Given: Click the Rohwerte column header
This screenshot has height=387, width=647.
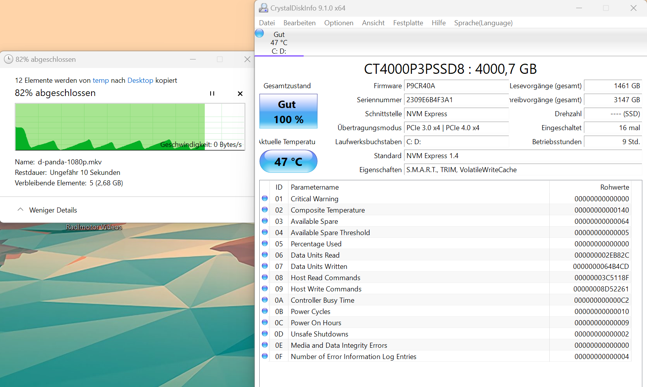Looking at the screenshot, I should tap(590, 187).
